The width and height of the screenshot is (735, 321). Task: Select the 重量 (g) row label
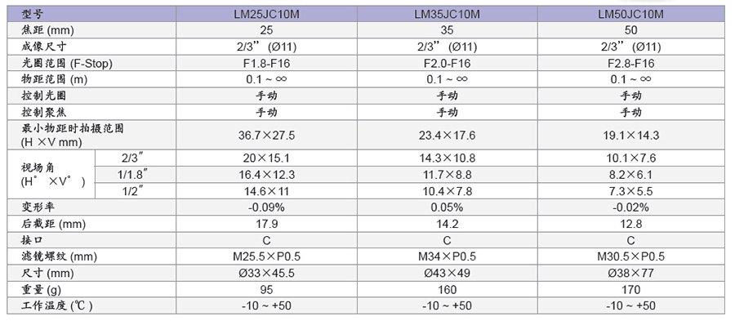click(42, 290)
